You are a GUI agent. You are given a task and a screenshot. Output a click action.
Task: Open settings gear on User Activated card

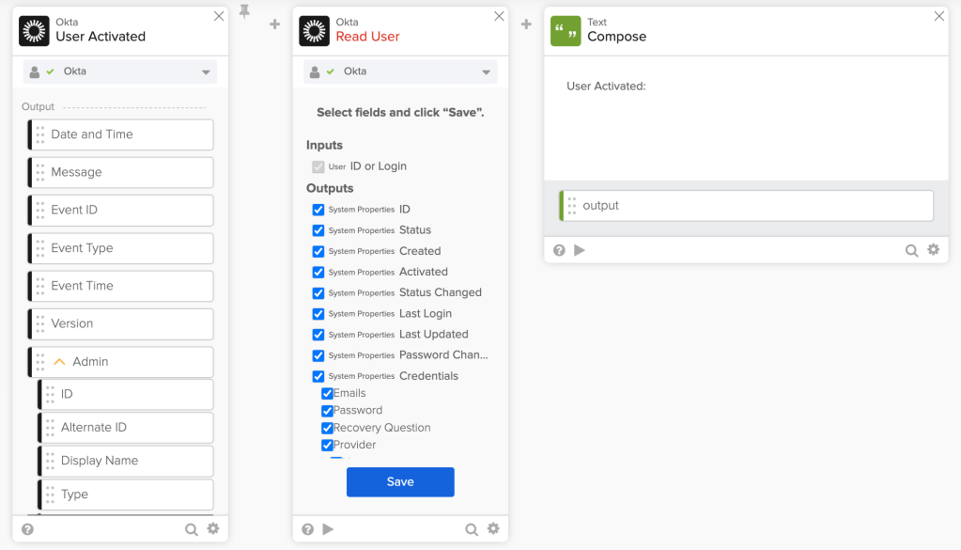[213, 529]
